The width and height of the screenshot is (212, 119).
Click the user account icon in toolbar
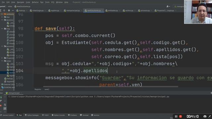pyautogui.click(x=168, y=6)
